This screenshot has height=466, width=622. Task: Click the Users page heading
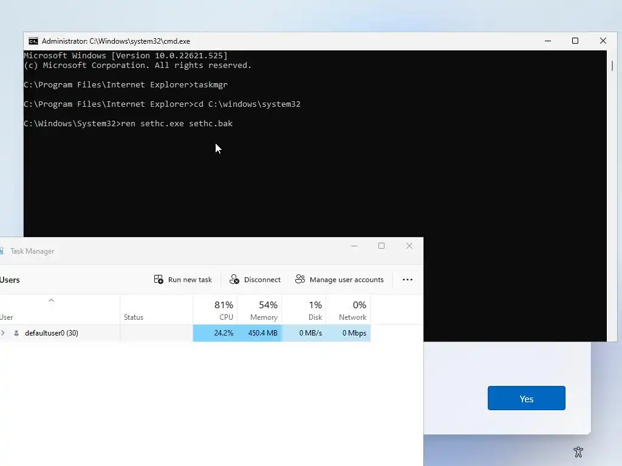click(10, 280)
